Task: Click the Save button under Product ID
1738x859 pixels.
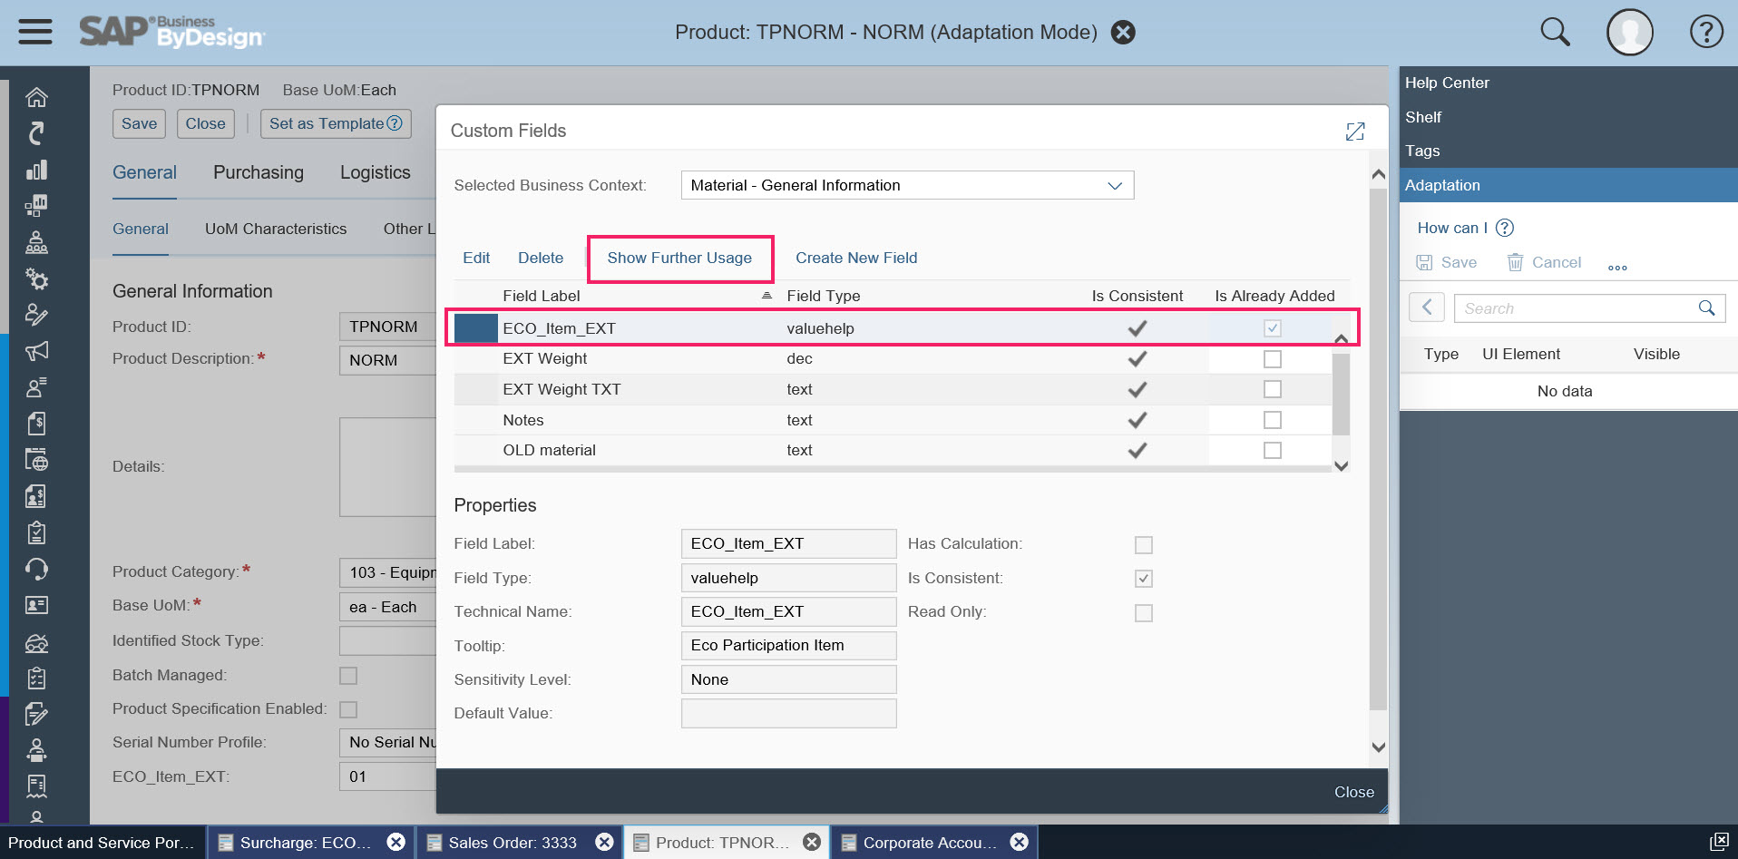Action: [139, 123]
